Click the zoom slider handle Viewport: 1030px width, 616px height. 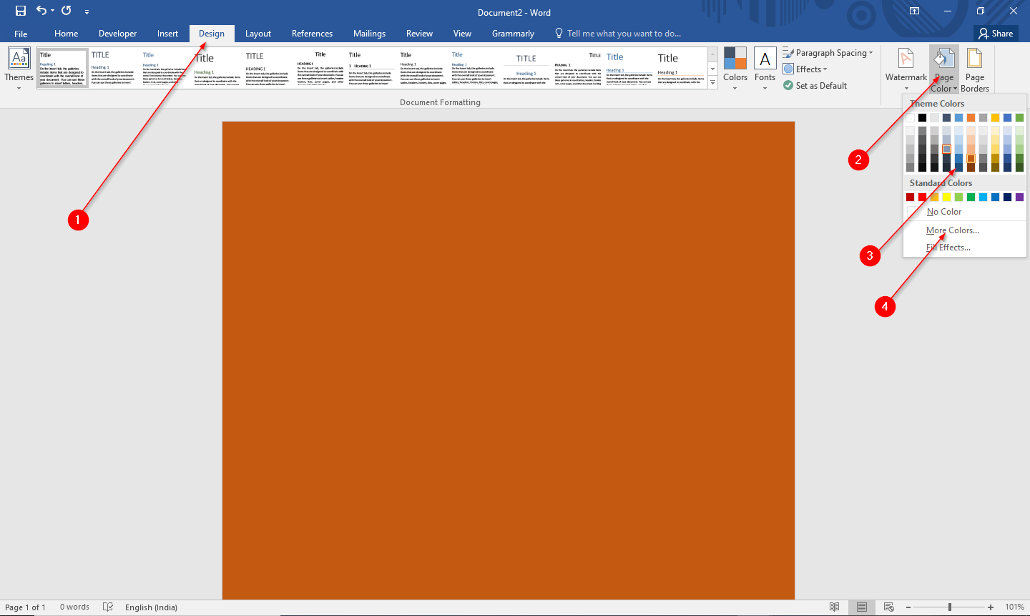[950, 607]
